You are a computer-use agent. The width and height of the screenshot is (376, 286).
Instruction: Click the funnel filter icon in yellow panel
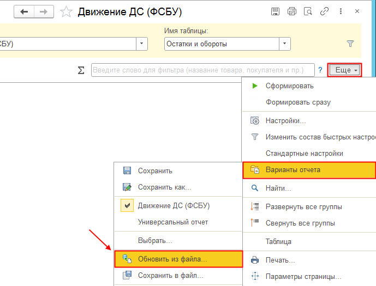pyautogui.click(x=350, y=44)
